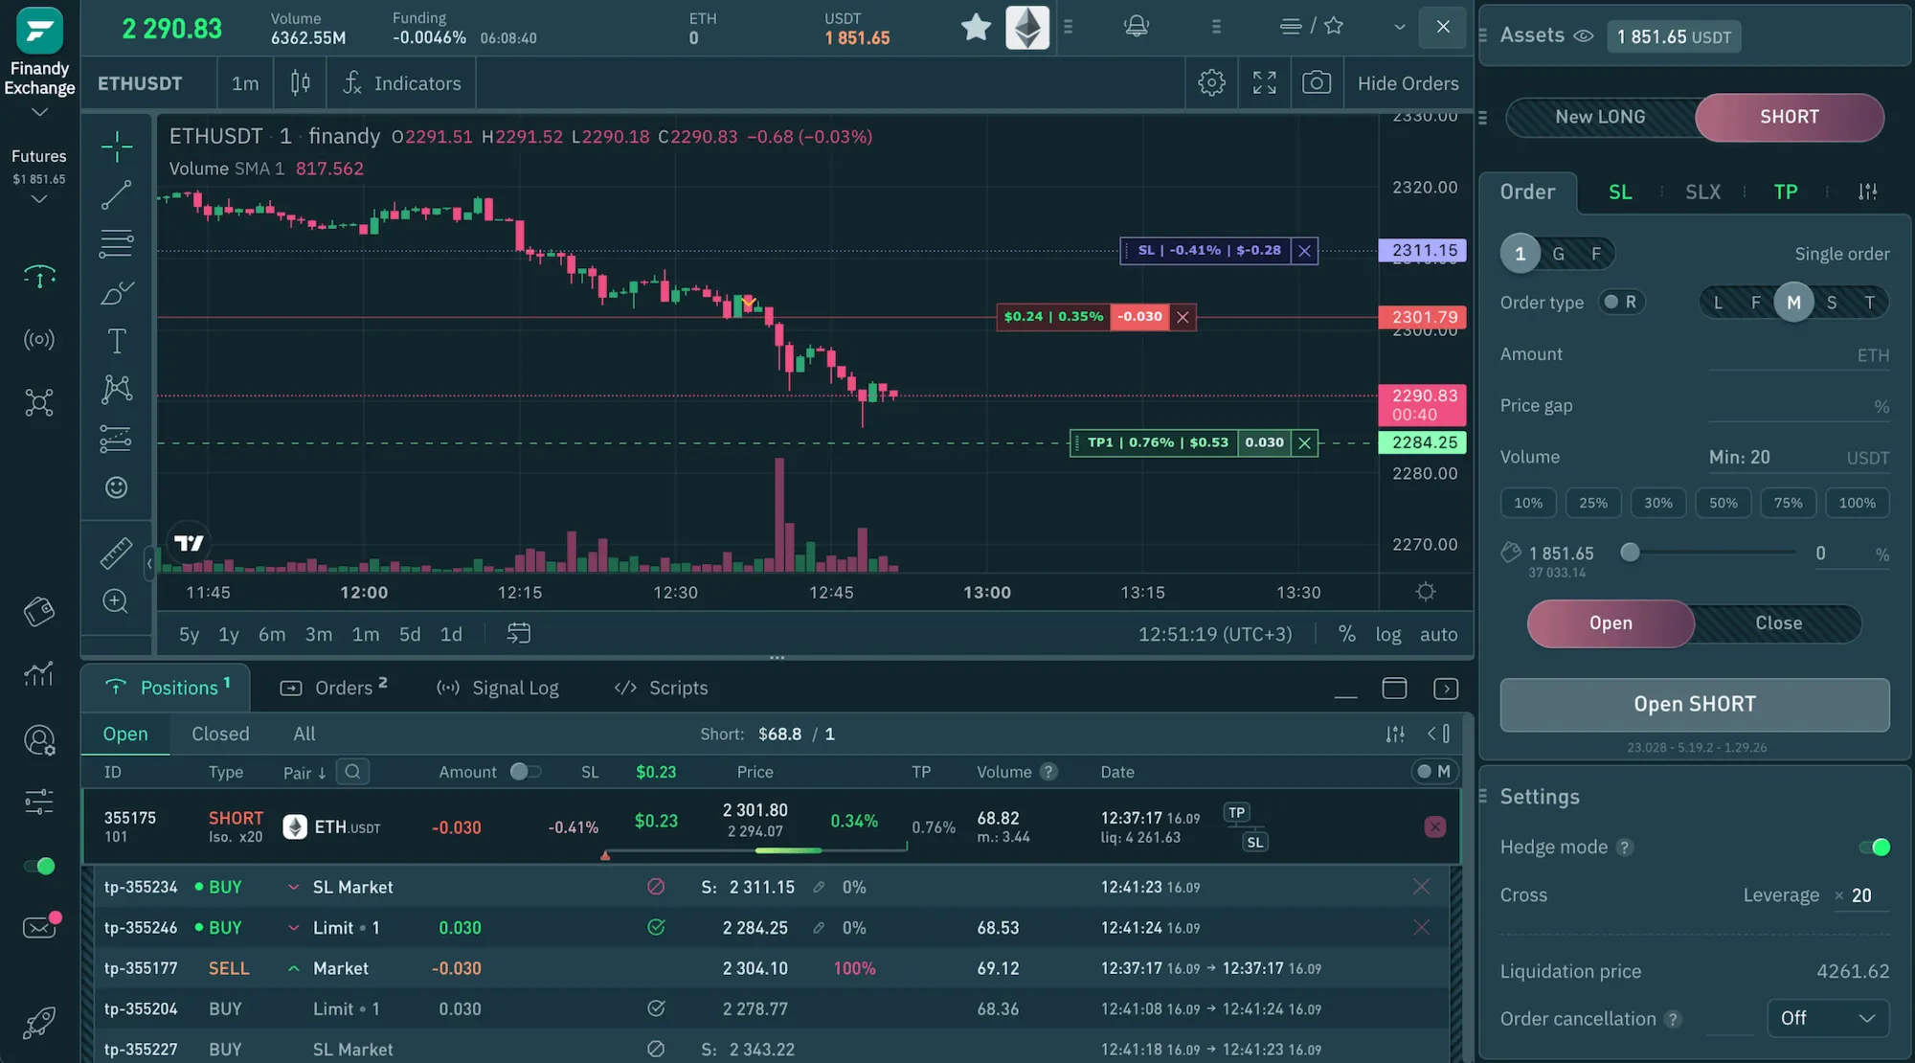Select the text annotation tool
1915x1063 pixels.
pyautogui.click(x=115, y=340)
